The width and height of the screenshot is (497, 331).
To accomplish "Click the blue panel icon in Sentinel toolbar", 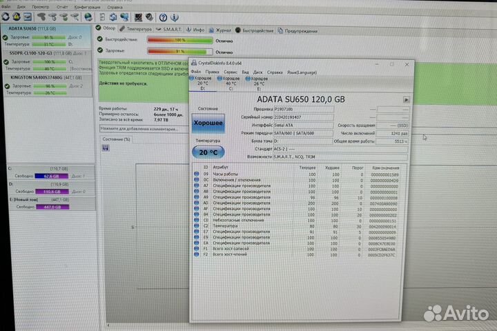I will (28, 17).
